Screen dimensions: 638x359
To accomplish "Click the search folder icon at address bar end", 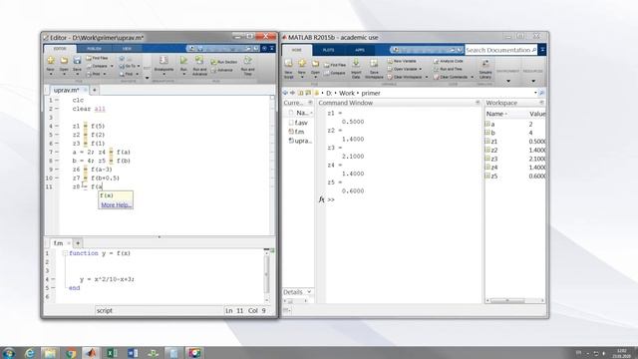I will 541,93.
